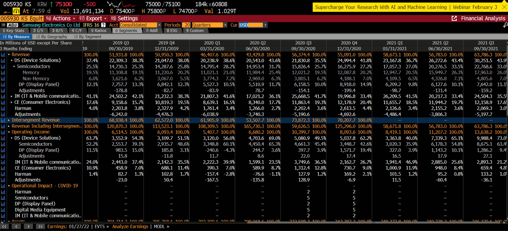Image resolution: width=508 pixels, height=231 pixels.
Task: Click the 2021 Q1 column header
Action: point(395,43)
